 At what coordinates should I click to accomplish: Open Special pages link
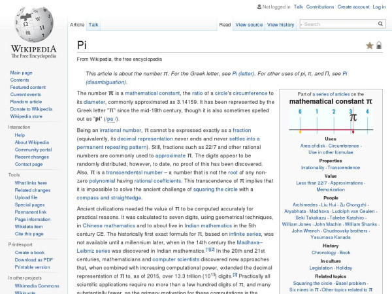[29, 204]
